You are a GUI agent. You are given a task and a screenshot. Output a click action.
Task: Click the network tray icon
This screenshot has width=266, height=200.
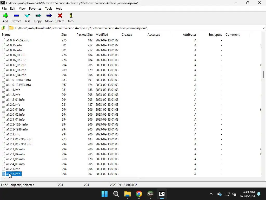(228, 194)
